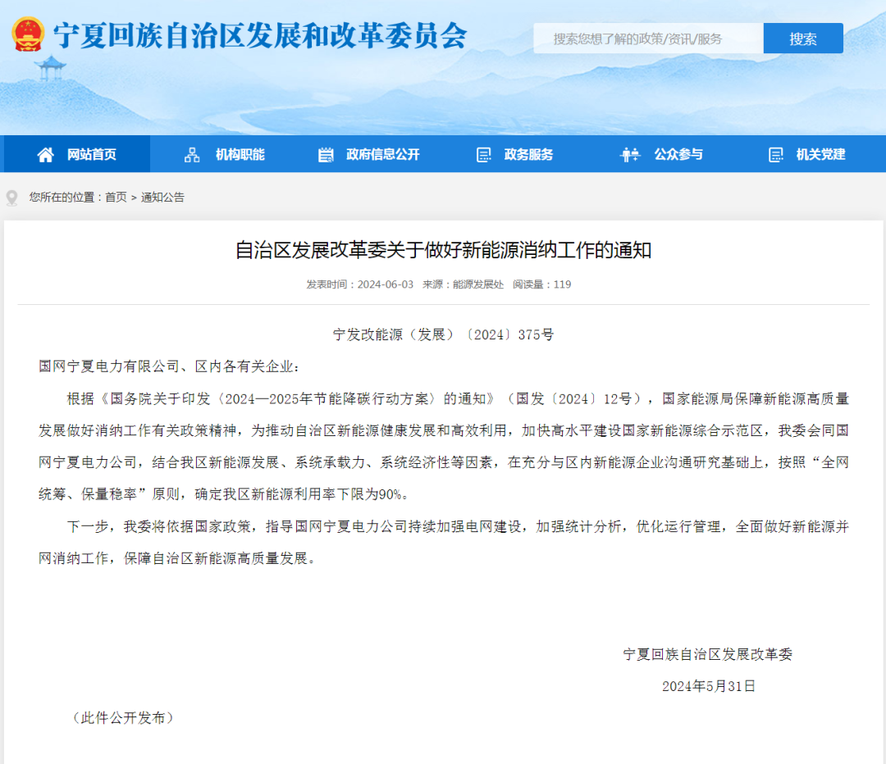Image resolution: width=886 pixels, height=764 pixels.
Task: Click the line ending 保障自治区新能源高质量发展
Action: coord(179,559)
